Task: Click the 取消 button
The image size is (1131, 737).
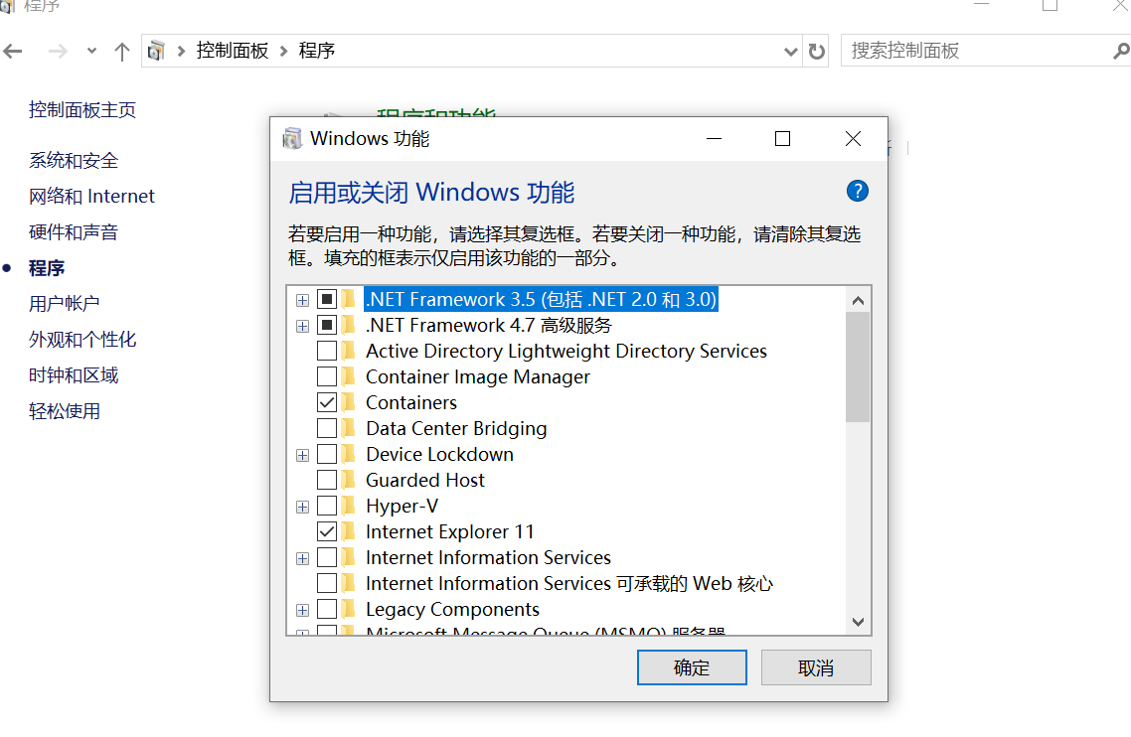Action: 816,667
